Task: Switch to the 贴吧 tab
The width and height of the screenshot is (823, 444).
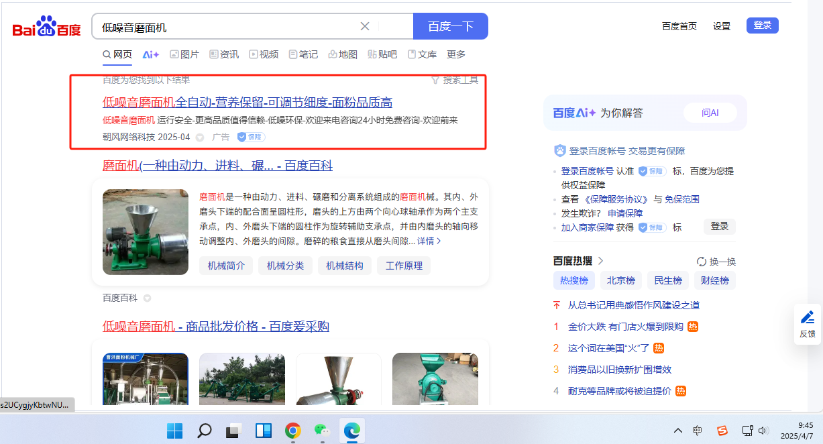Action: 382,54
